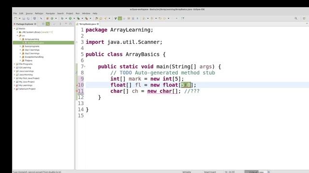Switch to the Package Explorer tab
Image resolution: width=309 pixels, height=173 pixels.
click(x=25, y=24)
